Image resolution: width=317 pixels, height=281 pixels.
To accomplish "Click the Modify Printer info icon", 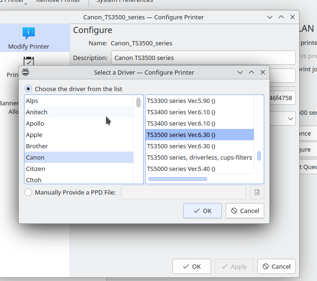I will point(29,33).
